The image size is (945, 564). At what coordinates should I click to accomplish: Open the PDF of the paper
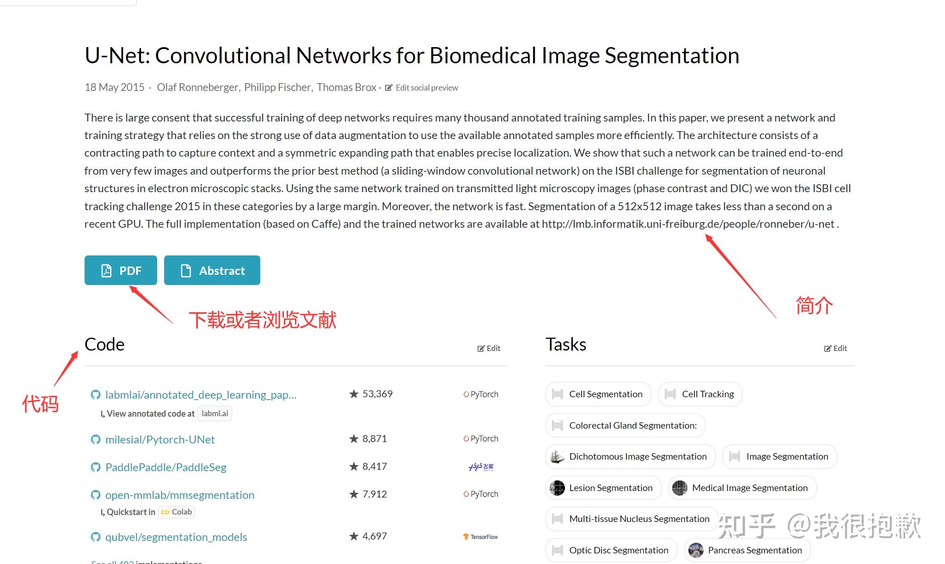(x=121, y=270)
